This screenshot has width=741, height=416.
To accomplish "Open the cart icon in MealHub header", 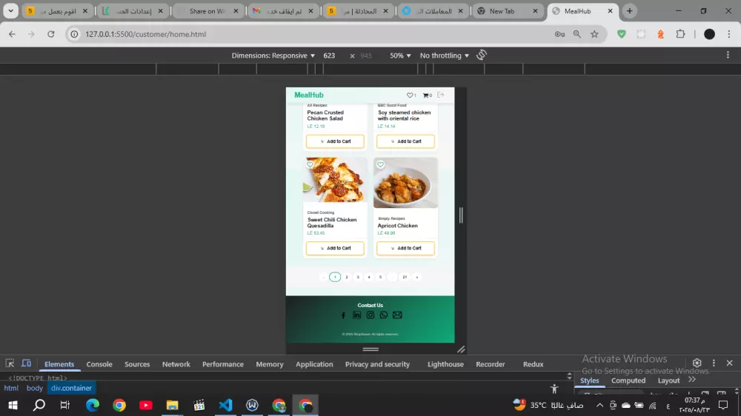I will click(x=425, y=95).
